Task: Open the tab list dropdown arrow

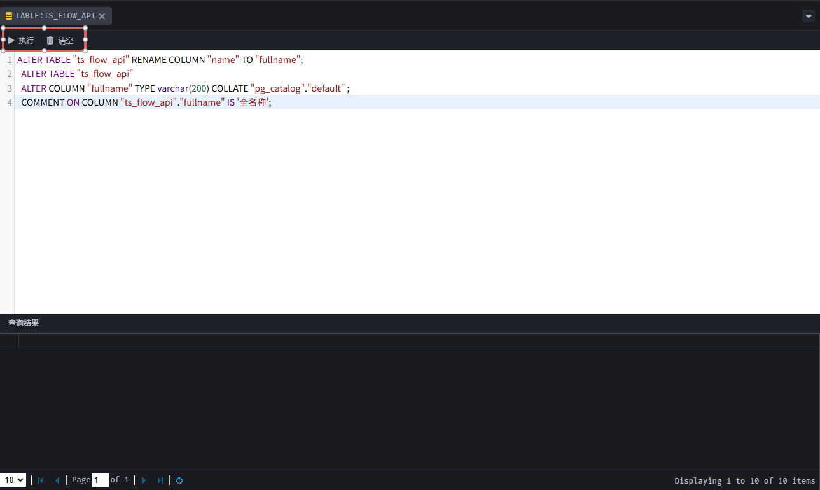Action: tap(809, 16)
